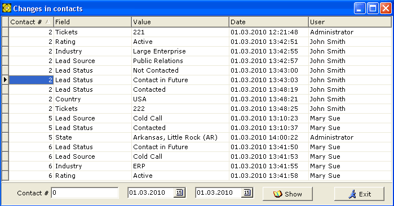Click 'Cold Call' value at 13:41:53
The width and height of the screenshot is (394, 206).
(x=180, y=156)
